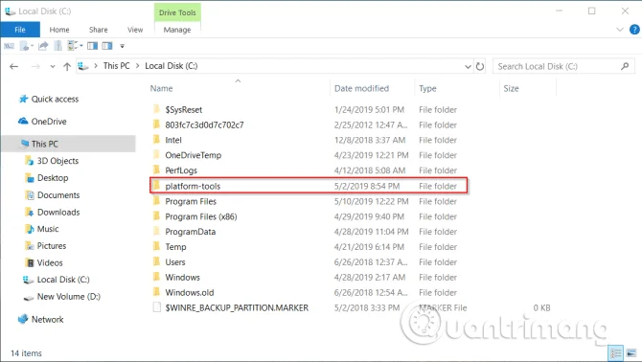Switch to Large icons view in status bar
The image size is (642, 362).
[x=631, y=352]
